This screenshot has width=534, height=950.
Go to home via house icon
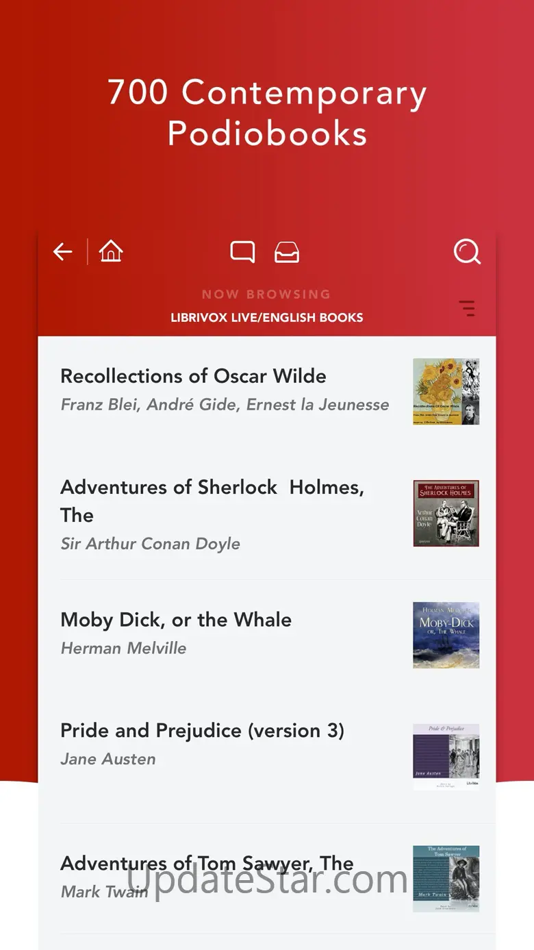[111, 251]
